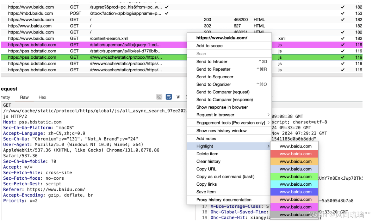The image size is (372, 221).
Task: Click the xml extension cell
Action: (282, 39)
